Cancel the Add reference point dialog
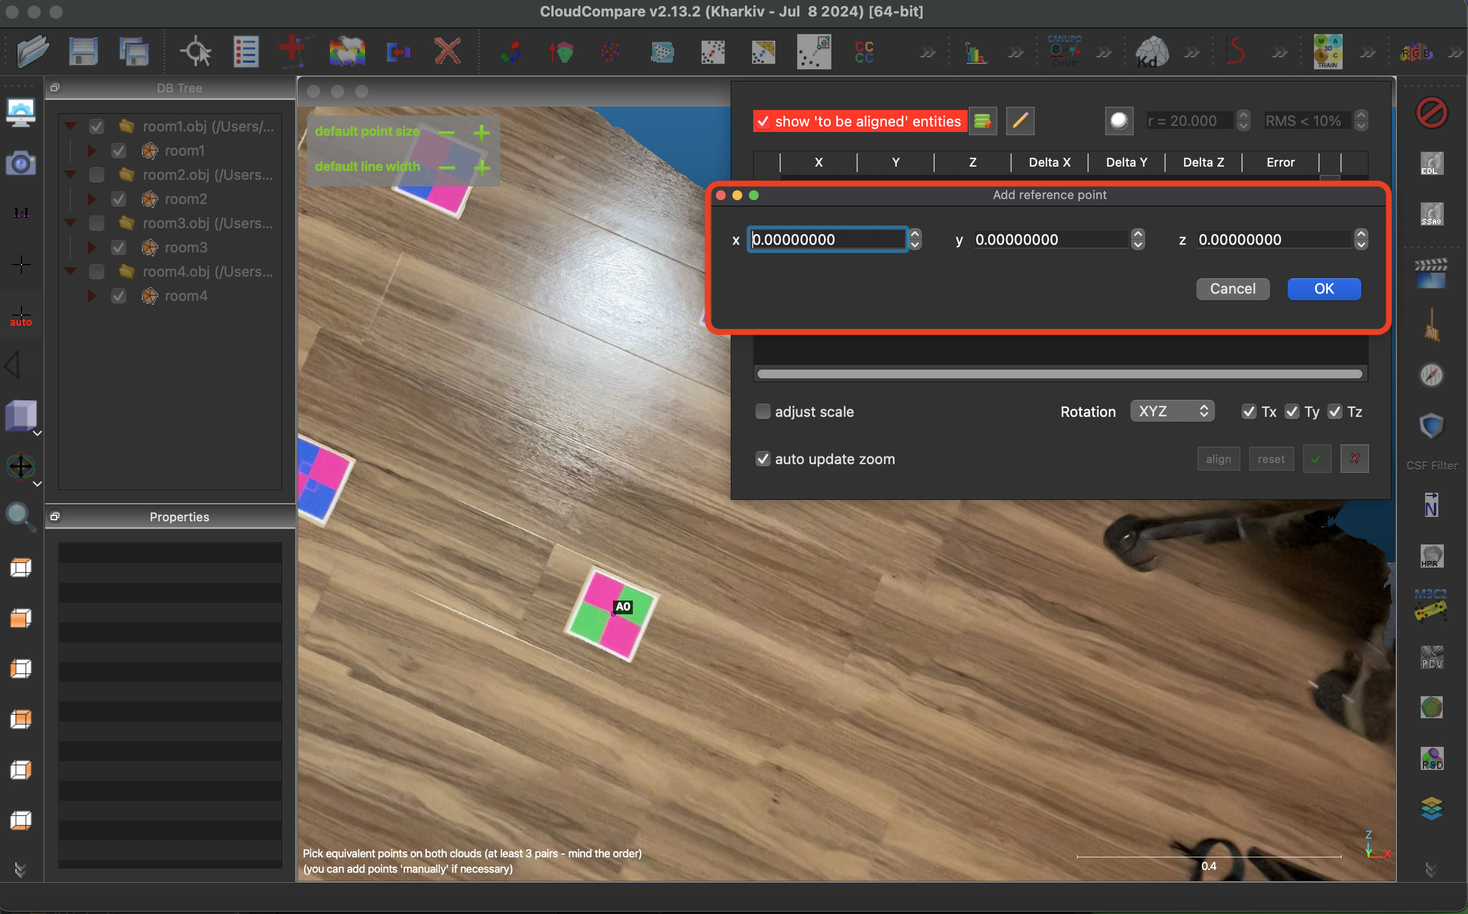 tap(1232, 289)
